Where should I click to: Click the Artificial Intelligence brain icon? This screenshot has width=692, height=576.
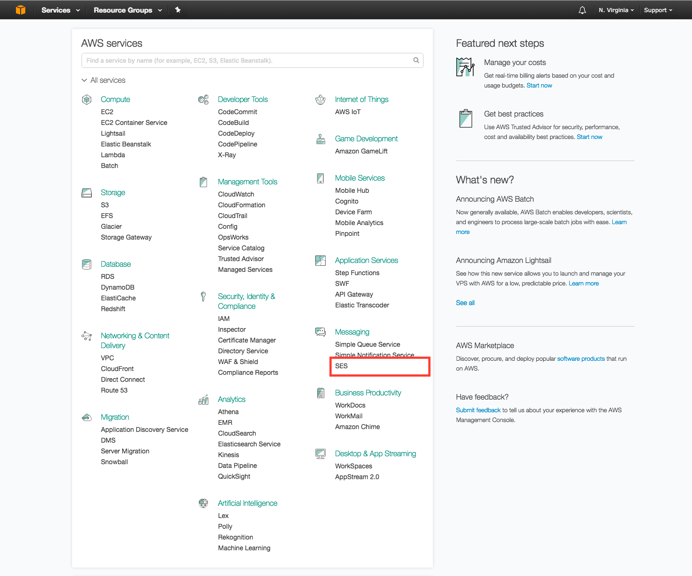pyautogui.click(x=203, y=503)
